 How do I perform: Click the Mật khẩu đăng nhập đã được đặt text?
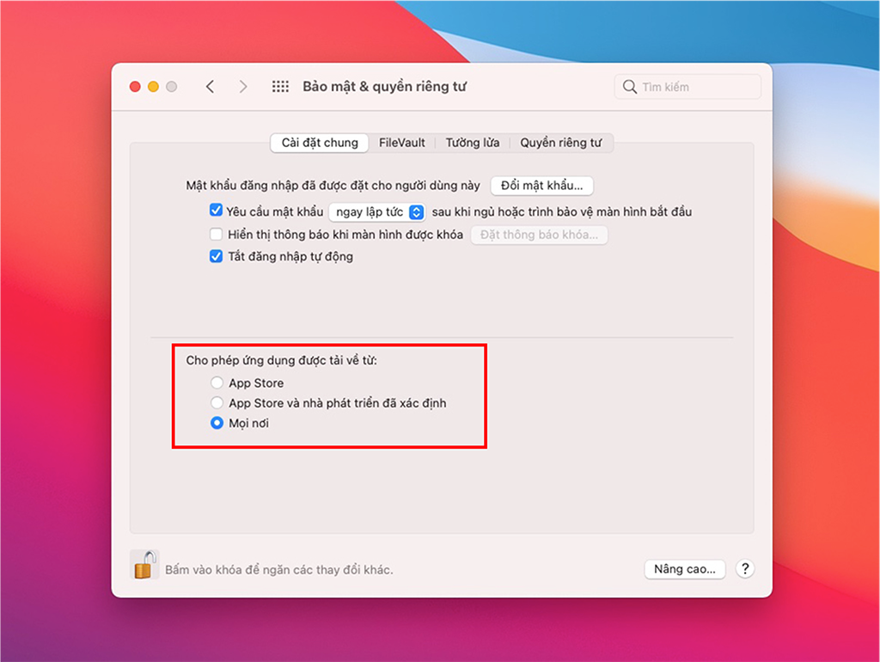pyautogui.click(x=333, y=186)
